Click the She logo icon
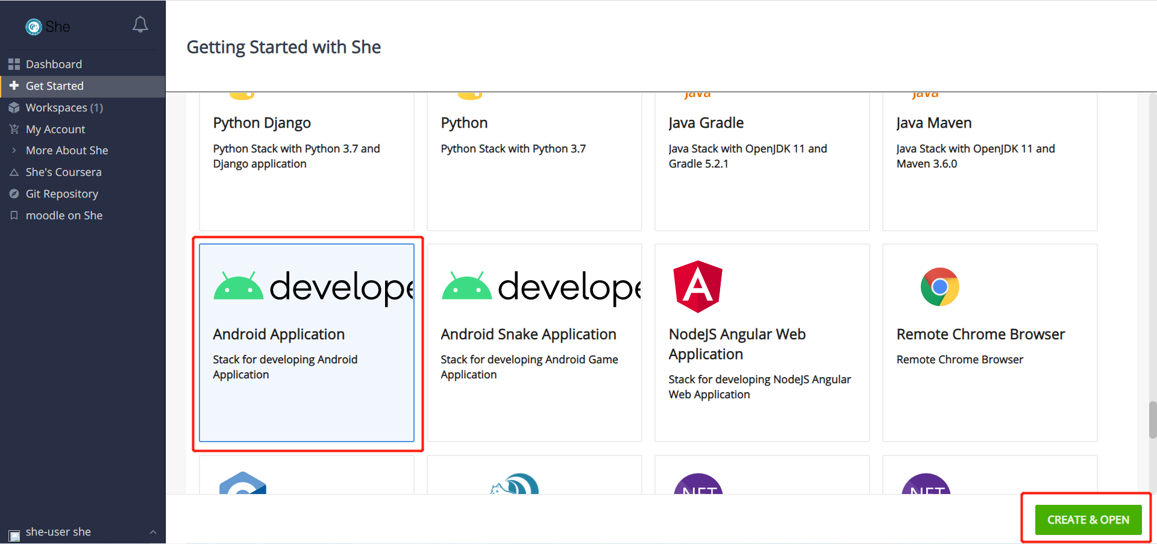This screenshot has height=544, width=1157. (x=34, y=27)
